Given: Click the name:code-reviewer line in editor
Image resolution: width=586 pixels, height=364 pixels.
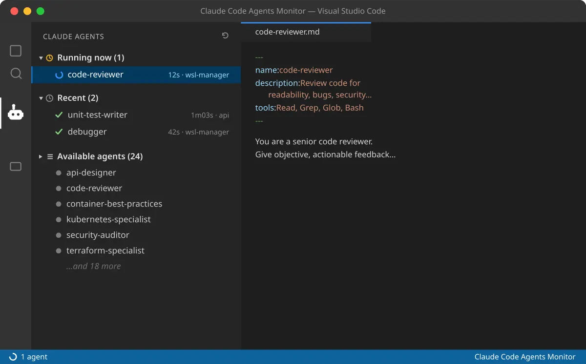Looking at the screenshot, I should 294,70.
